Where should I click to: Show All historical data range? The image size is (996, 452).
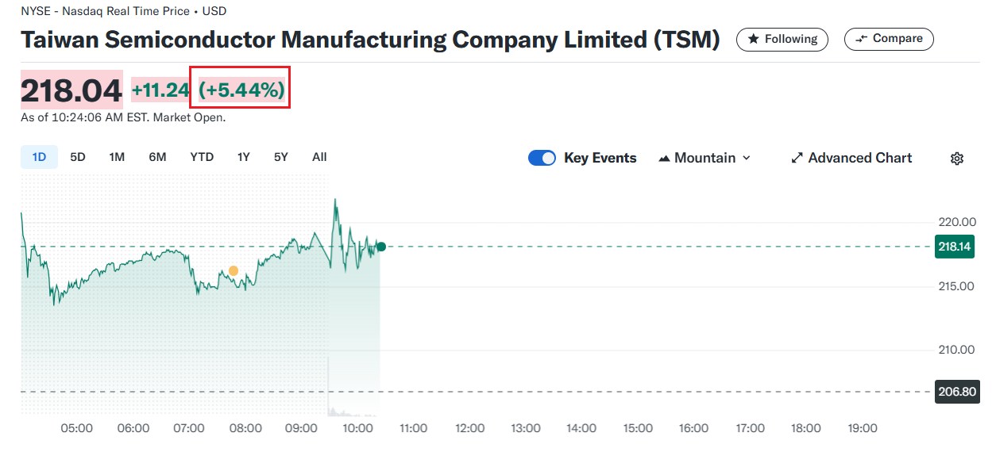click(x=319, y=157)
